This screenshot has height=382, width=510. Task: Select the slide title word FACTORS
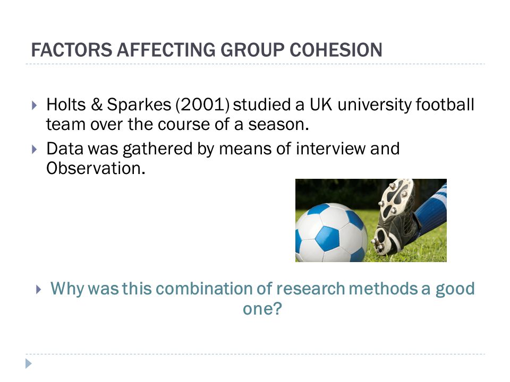click(x=72, y=50)
